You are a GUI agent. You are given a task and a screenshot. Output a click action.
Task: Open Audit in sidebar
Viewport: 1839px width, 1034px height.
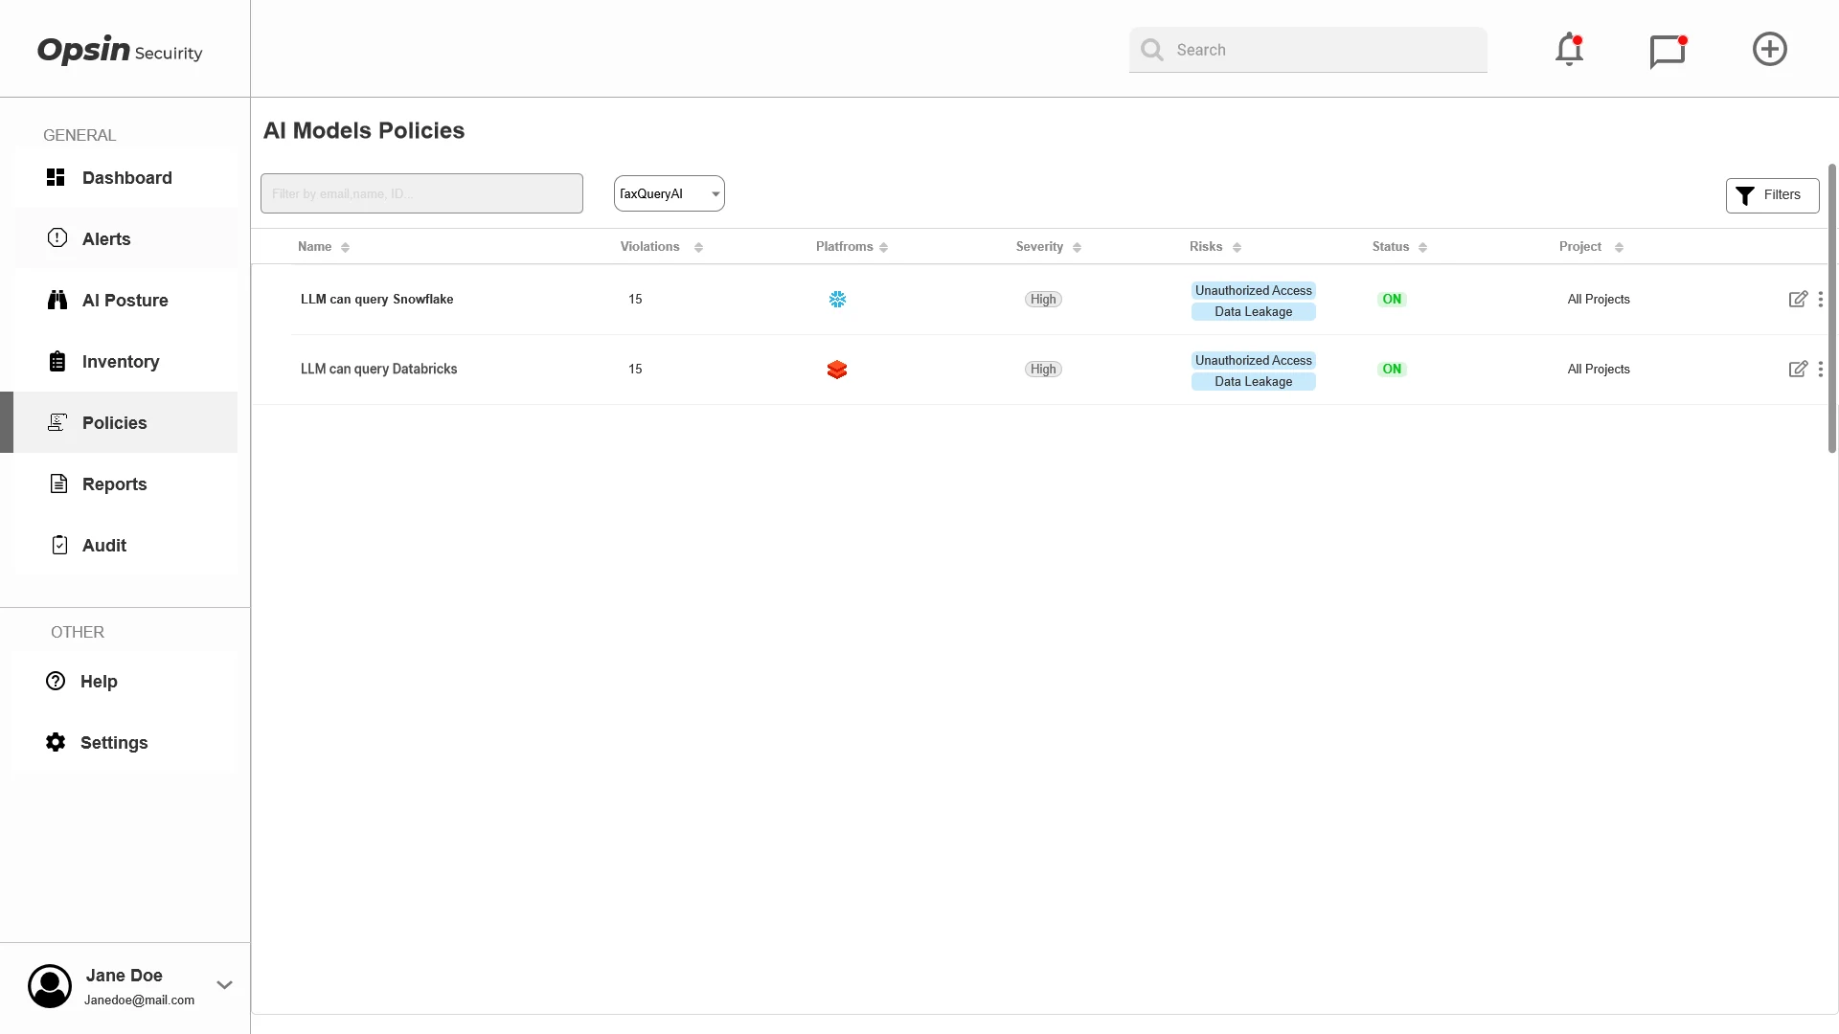[125, 545]
